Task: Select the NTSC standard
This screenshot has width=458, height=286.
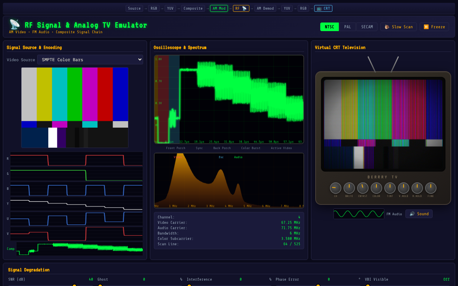Action: coord(330,27)
